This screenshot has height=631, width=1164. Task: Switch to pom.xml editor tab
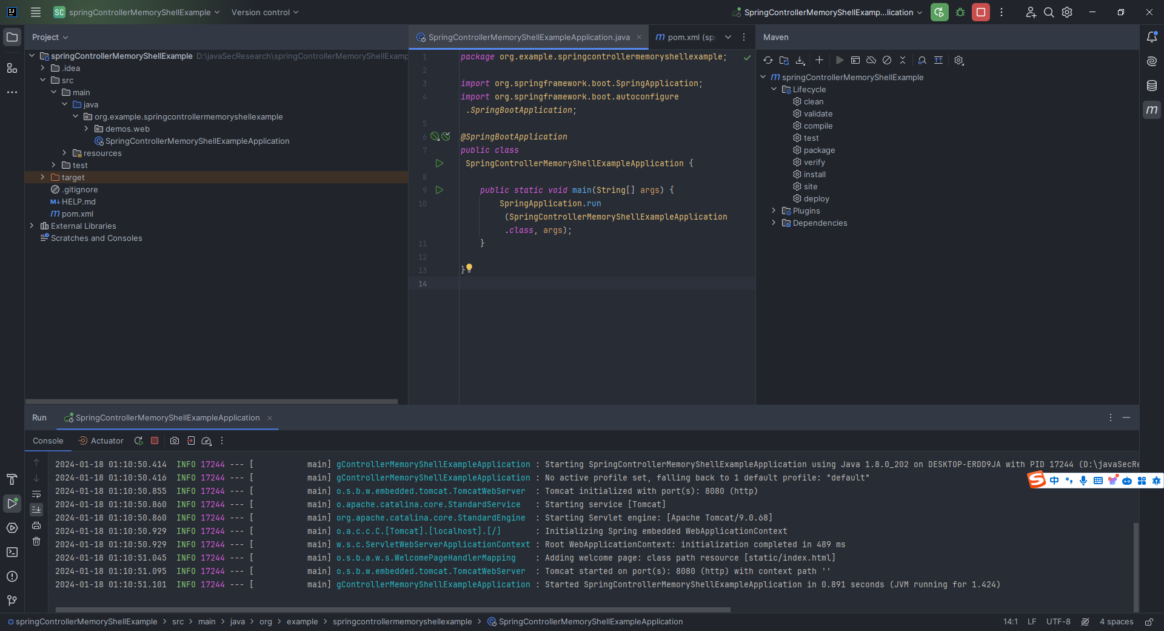click(686, 37)
